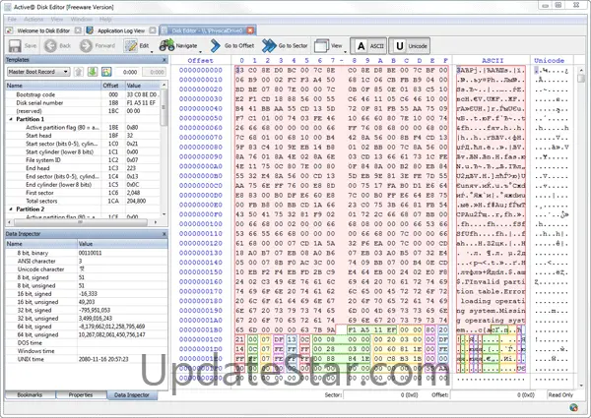Image resolution: width=591 pixels, height=418 pixels.
Task: Collapse the Partition 1 tree node
Action: (11, 119)
